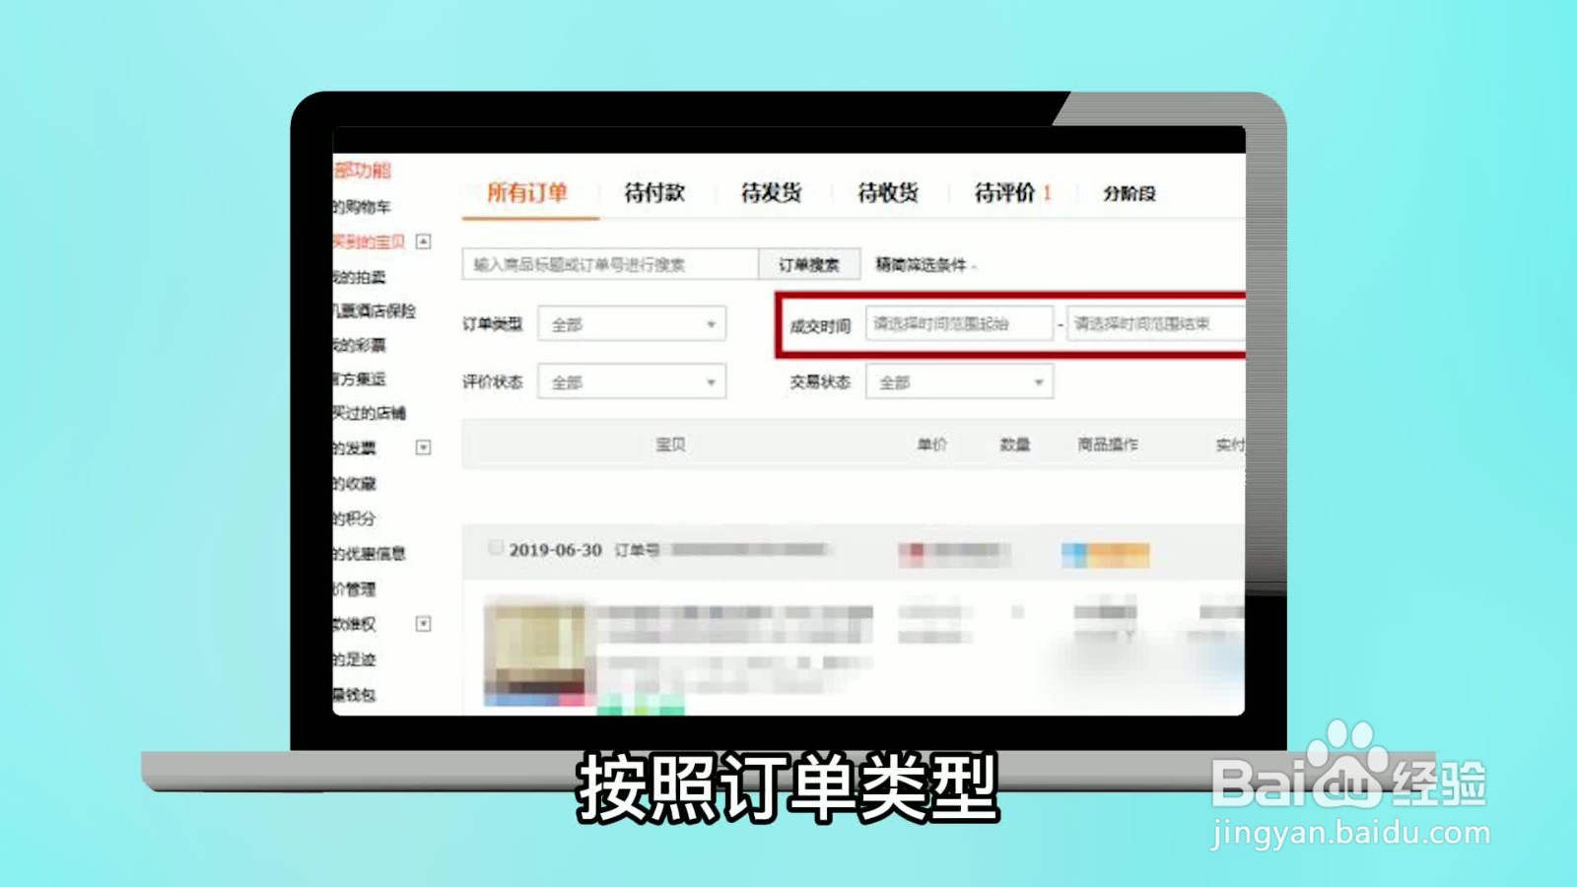Open the 的优惠信息 sidebar link
Viewport: 1577px width, 887px height.
click(370, 554)
